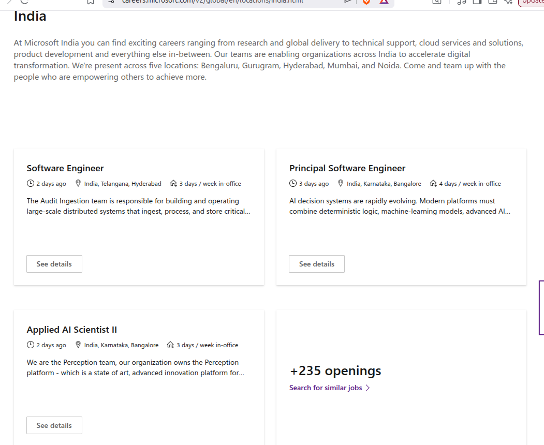Click the Principal Software Engineer job title
The height and width of the screenshot is (445, 544).
click(347, 168)
